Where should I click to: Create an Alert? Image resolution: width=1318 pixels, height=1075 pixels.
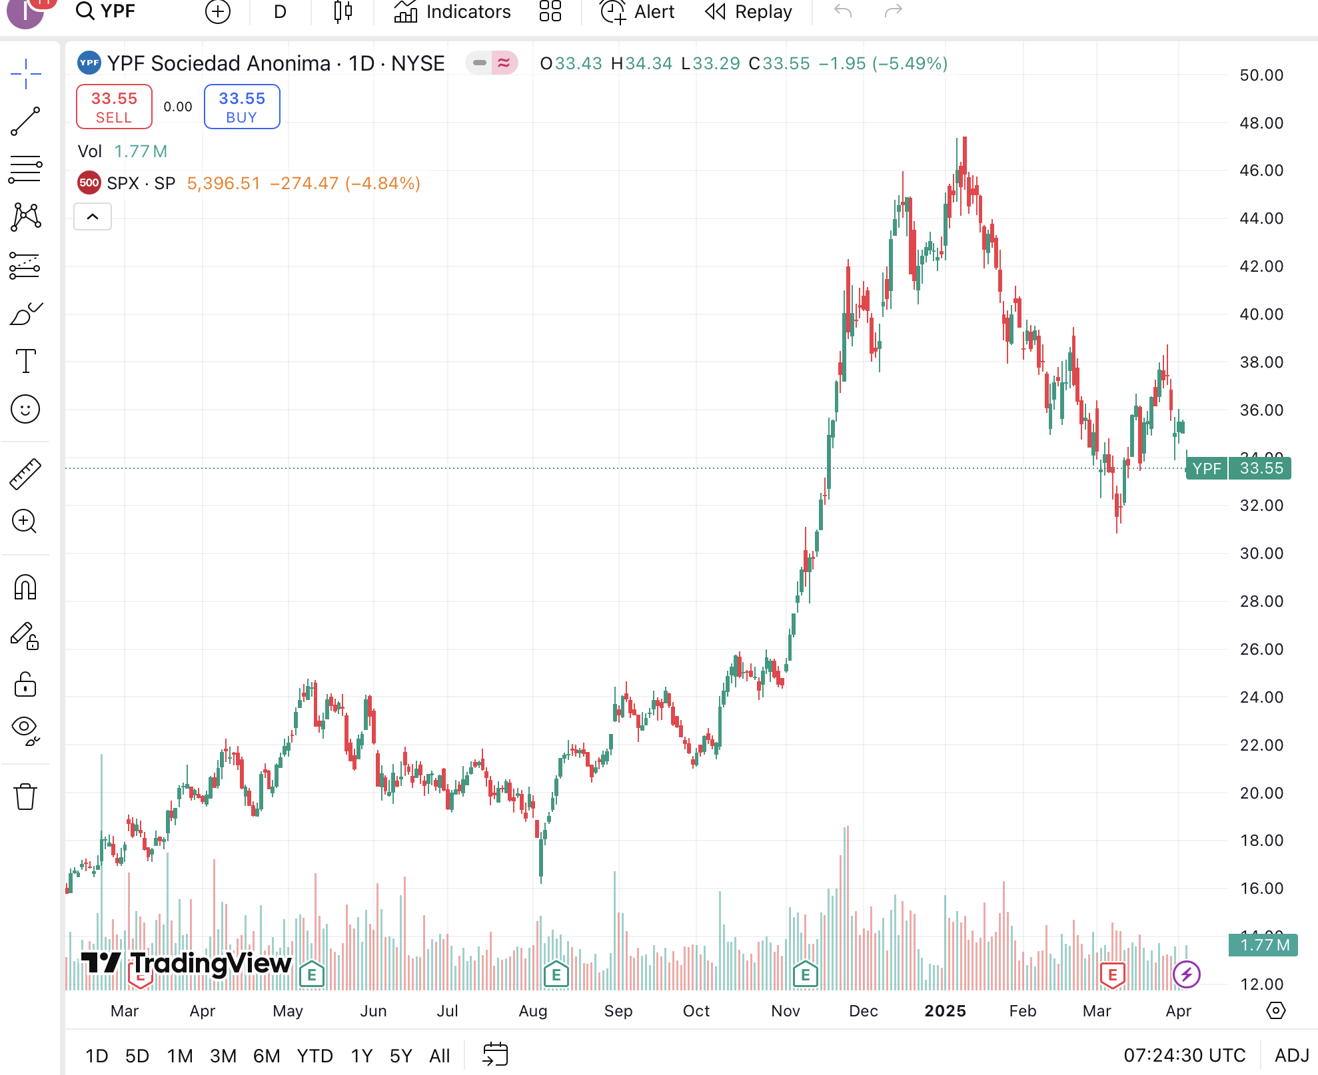638,11
